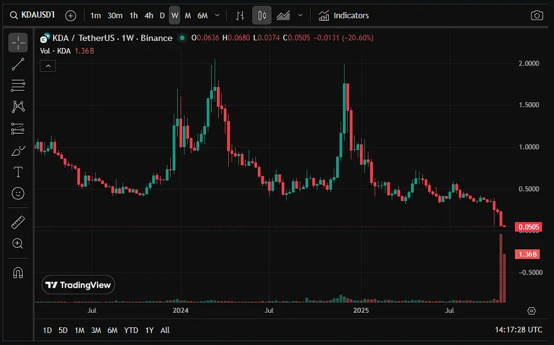Select the trend line drawing tool
Image resolution: width=554 pixels, height=345 pixels.
point(18,64)
